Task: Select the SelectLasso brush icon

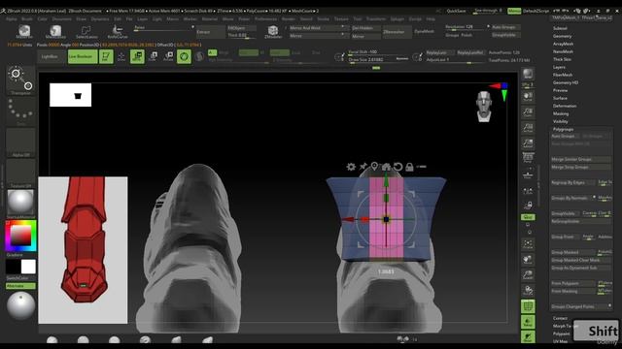Action: tap(86, 31)
